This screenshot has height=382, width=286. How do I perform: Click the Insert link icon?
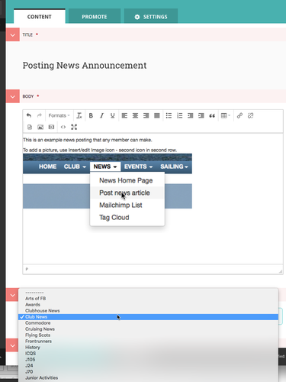pos(239,115)
